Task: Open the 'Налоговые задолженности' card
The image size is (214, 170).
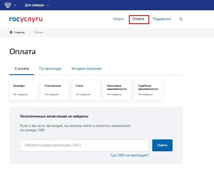Action: [x=117, y=90]
